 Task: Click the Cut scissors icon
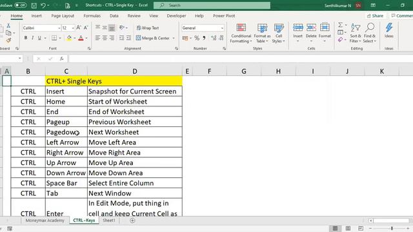[8, 26]
